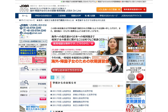Click the +1 count showing 10
The height and width of the screenshot is (112, 168).
point(27,37)
